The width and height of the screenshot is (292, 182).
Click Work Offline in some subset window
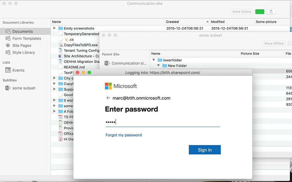coord(274,44)
